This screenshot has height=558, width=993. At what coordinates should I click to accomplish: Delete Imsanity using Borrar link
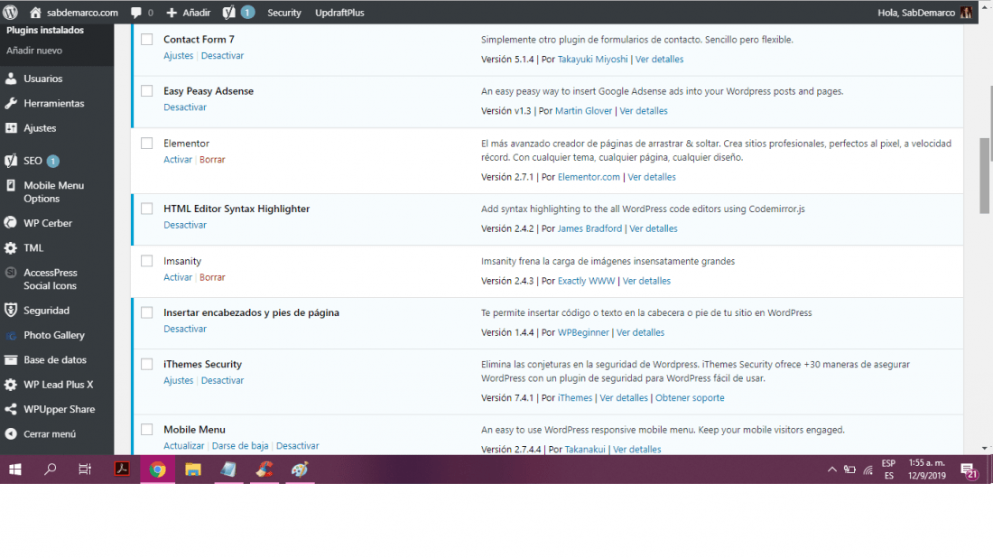[212, 277]
